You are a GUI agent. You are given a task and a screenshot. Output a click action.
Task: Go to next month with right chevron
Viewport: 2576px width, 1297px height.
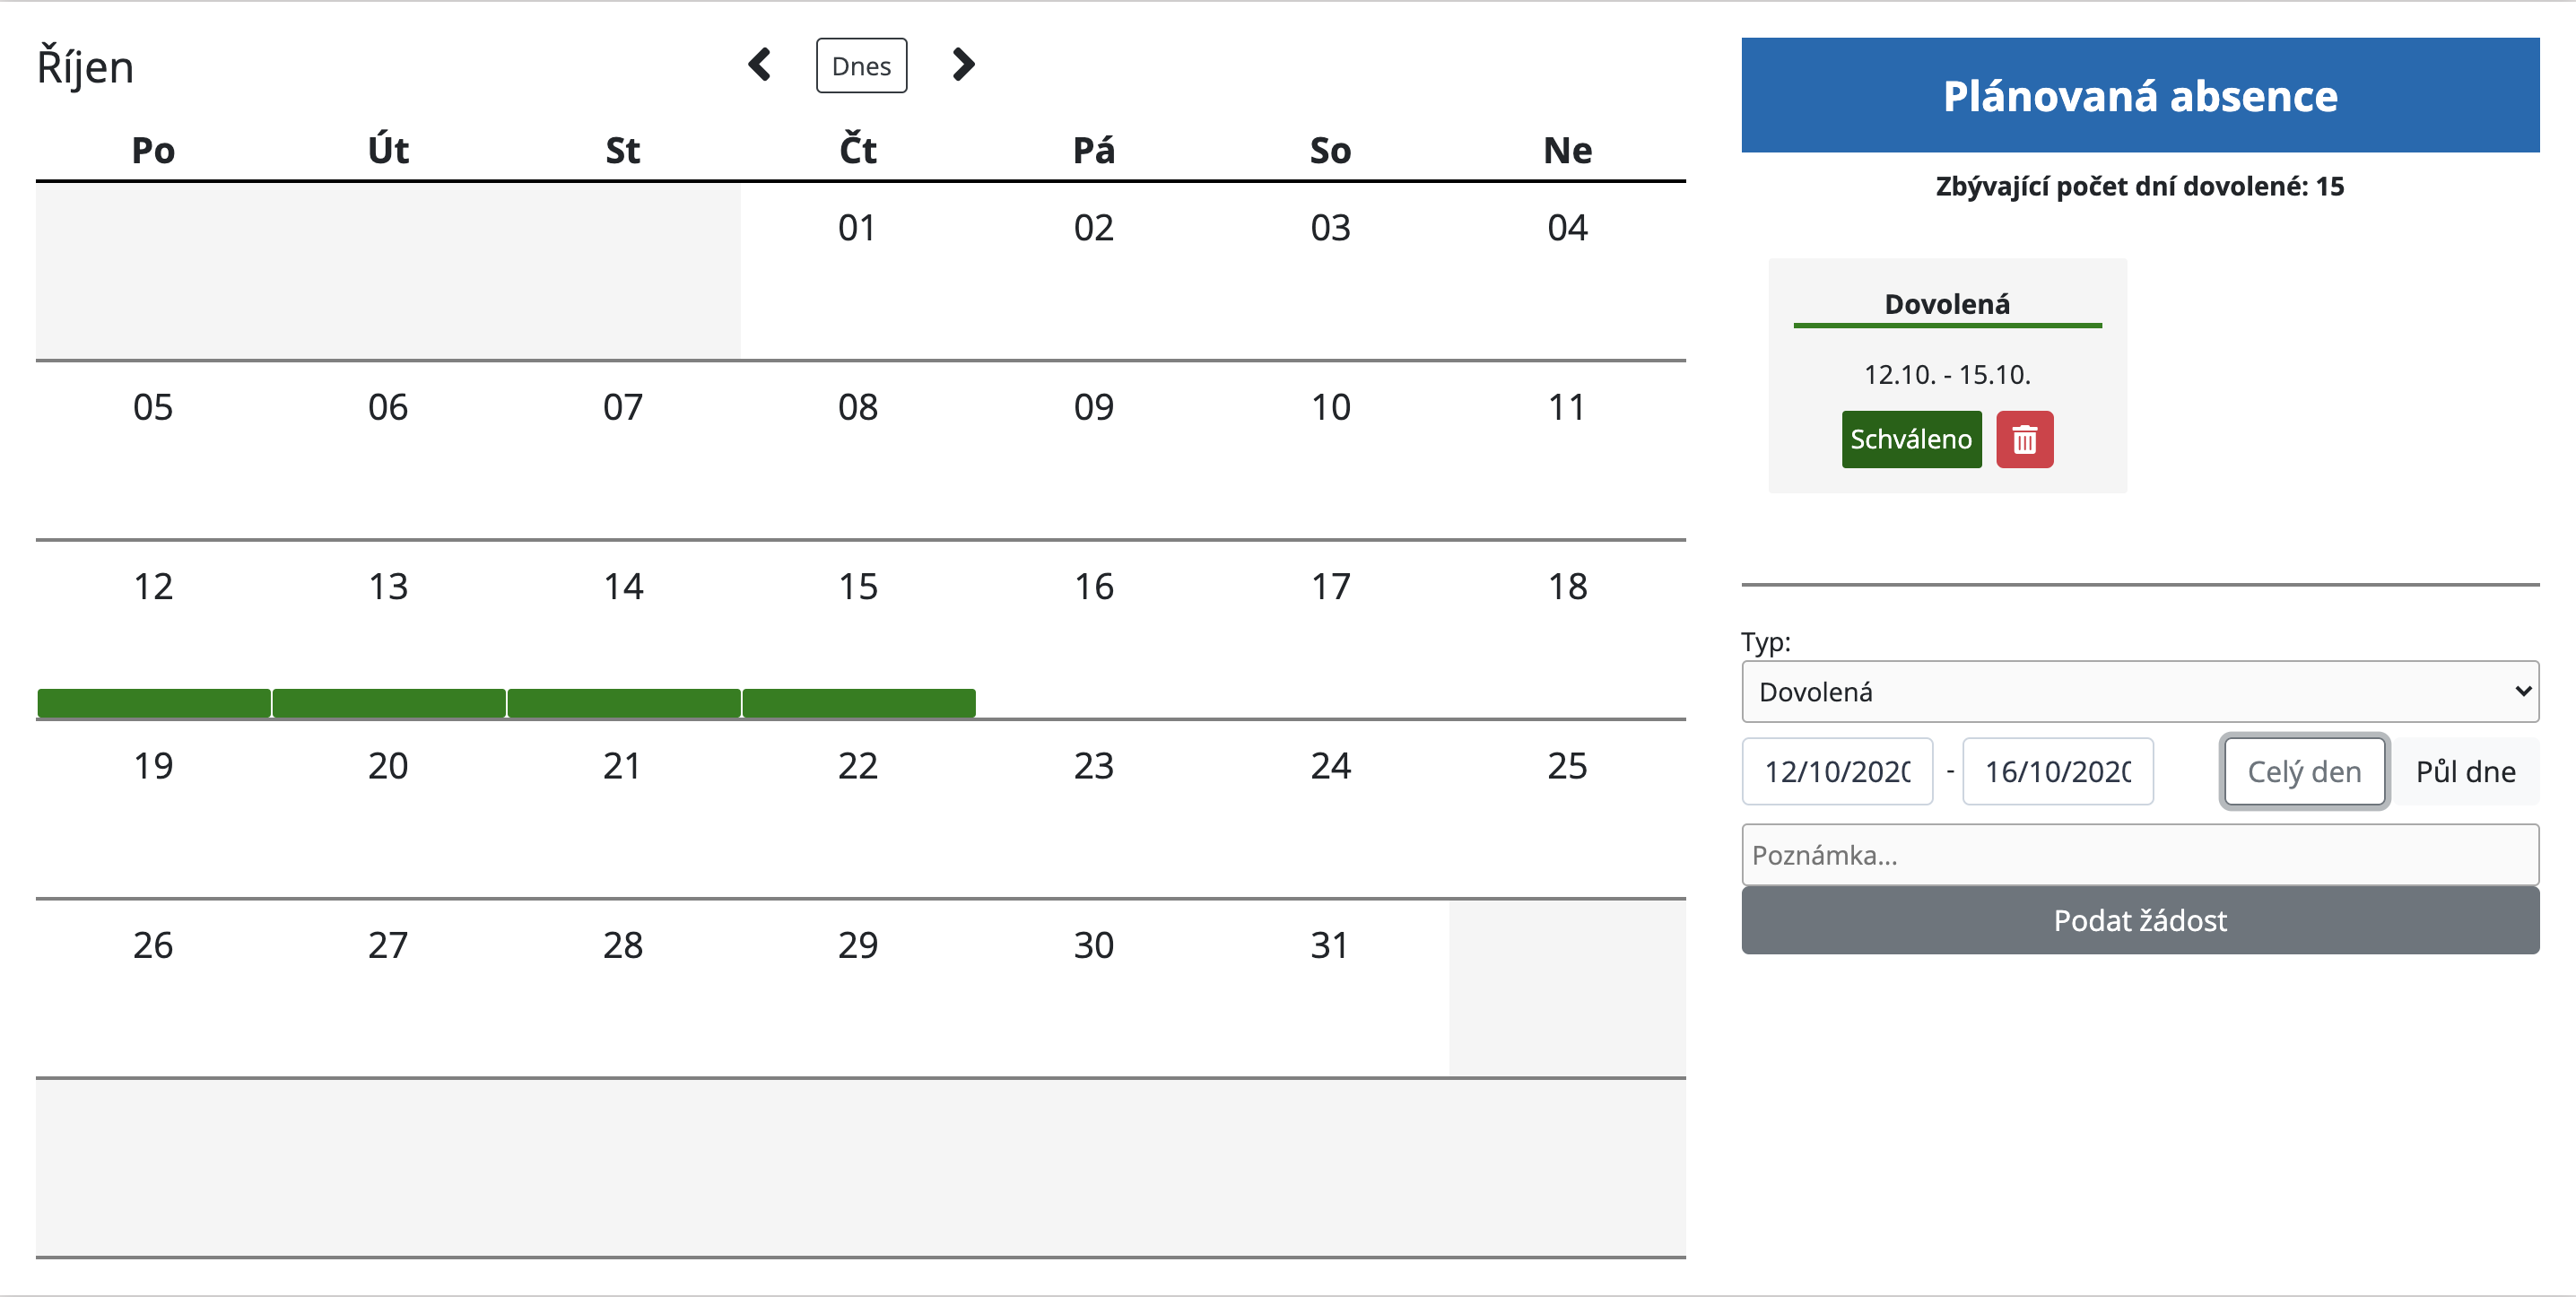click(963, 65)
